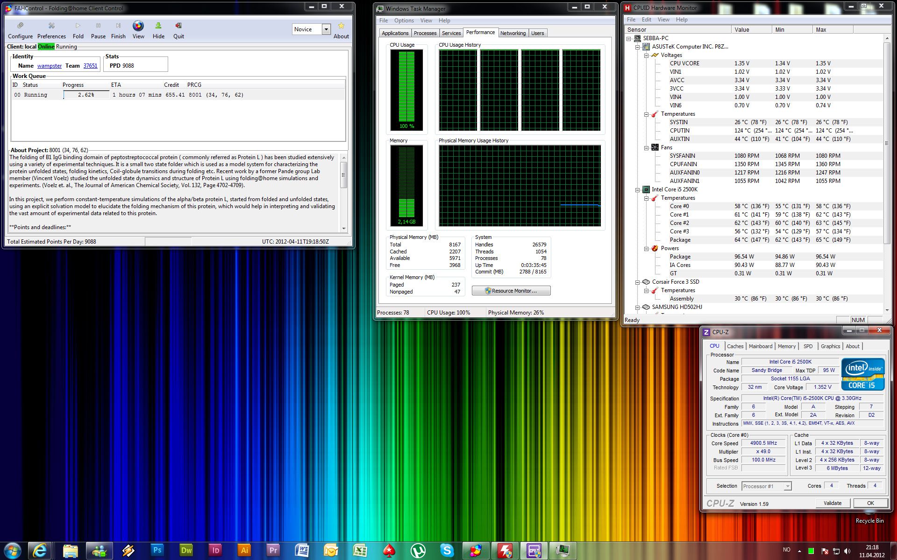Open the Novice mode dropdown
The image size is (897, 560).
(x=326, y=29)
